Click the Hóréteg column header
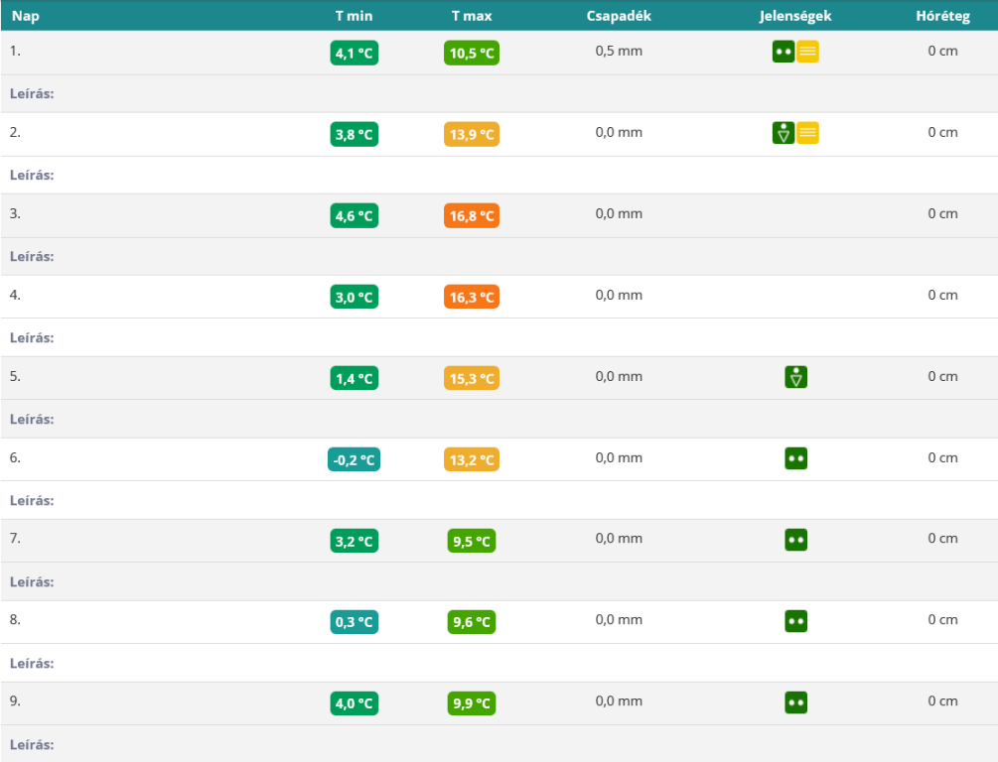 coord(942,16)
